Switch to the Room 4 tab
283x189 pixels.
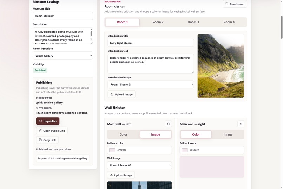point(229,22)
